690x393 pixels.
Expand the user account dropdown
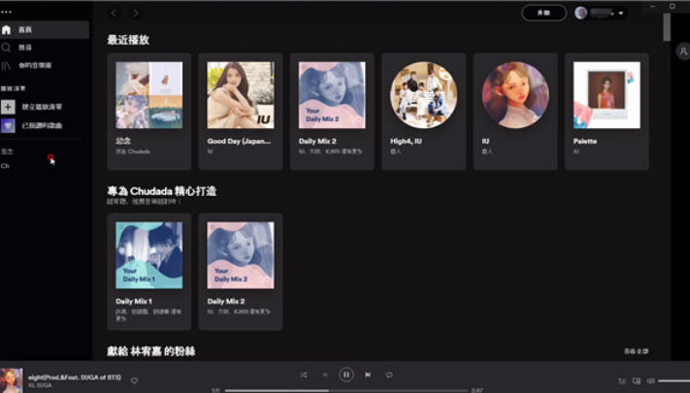(621, 14)
